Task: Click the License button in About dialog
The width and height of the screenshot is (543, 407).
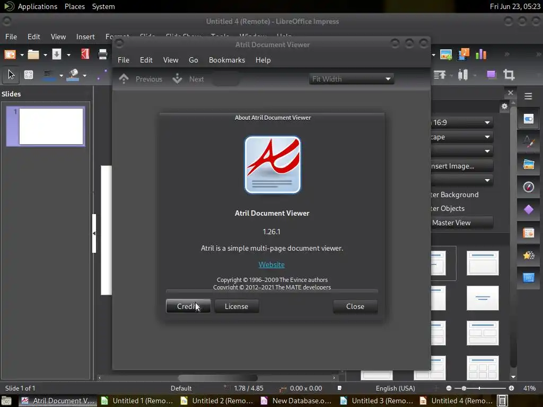Action: point(237,306)
